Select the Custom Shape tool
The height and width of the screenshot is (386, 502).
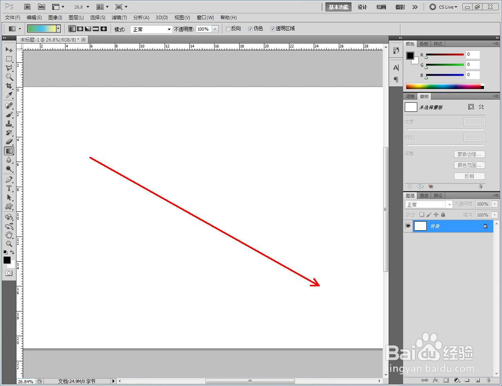9,206
